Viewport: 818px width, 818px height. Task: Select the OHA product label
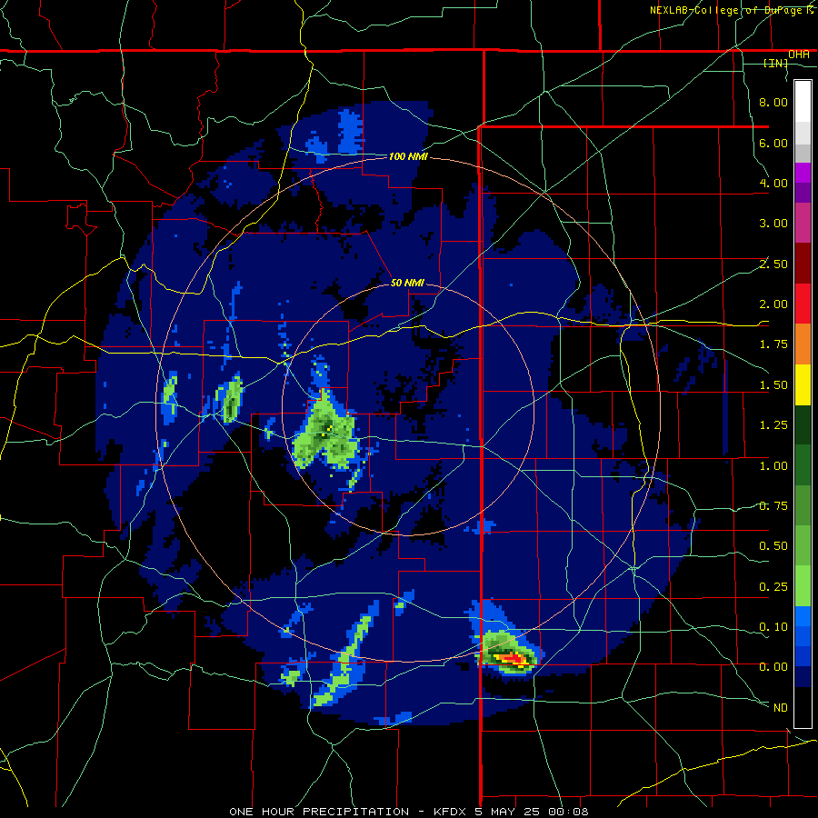pyautogui.click(x=799, y=55)
